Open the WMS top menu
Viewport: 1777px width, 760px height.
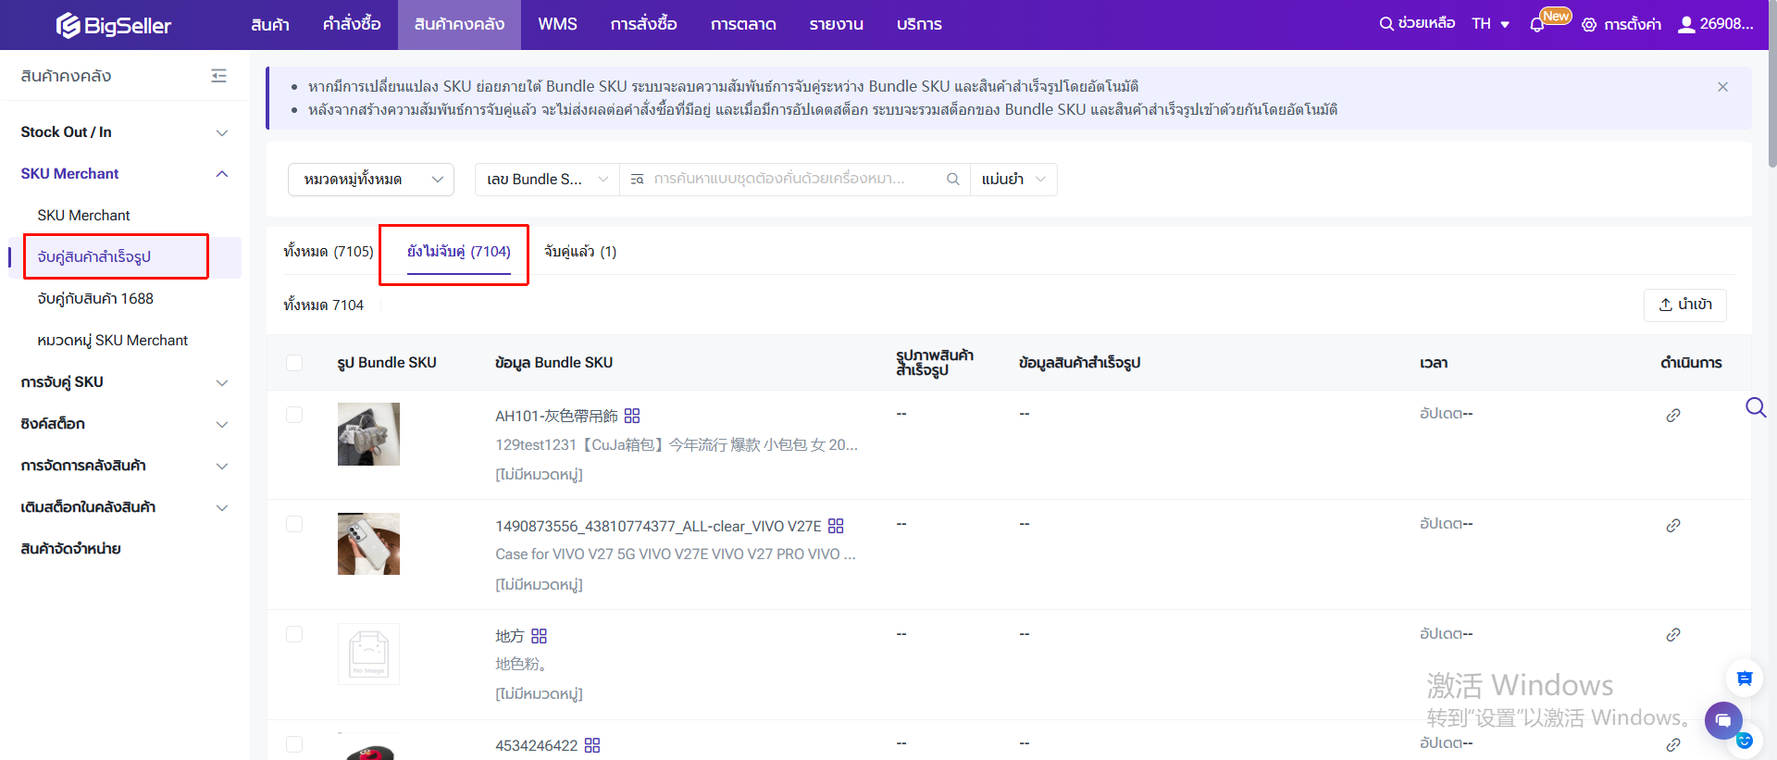pyautogui.click(x=557, y=24)
